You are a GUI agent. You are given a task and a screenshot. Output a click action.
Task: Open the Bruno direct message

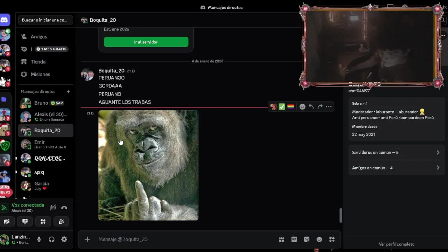(x=45, y=103)
